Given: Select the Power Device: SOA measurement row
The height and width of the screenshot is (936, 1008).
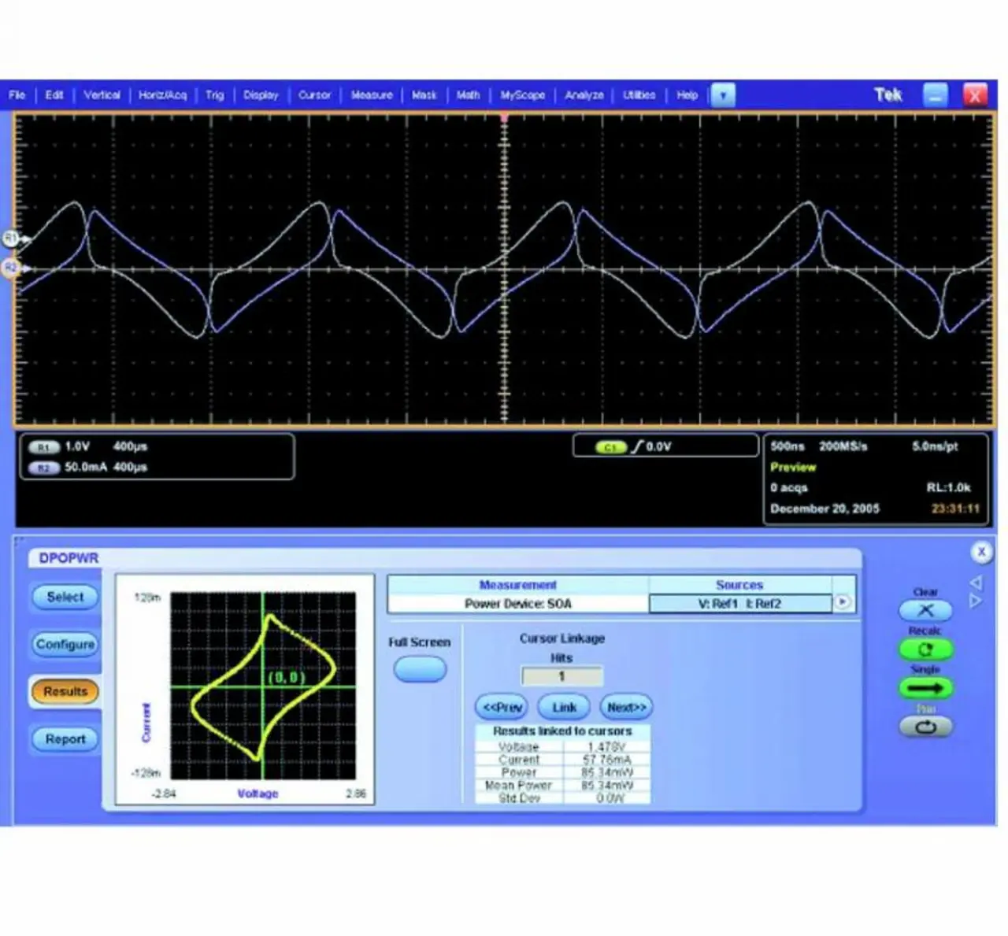Looking at the screenshot, I should coord(518,604).
